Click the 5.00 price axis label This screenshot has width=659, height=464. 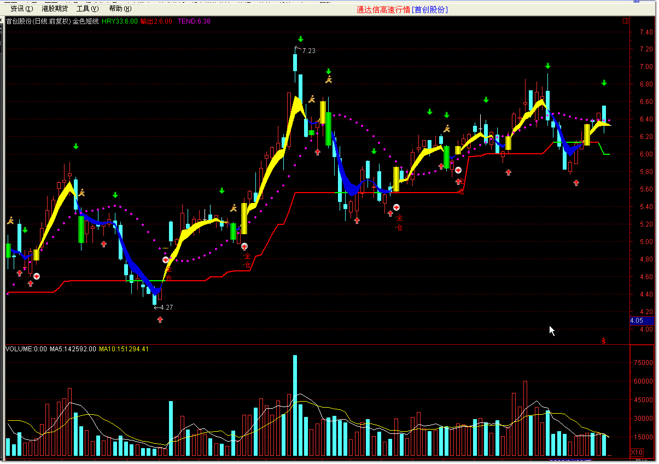(646, 242)
